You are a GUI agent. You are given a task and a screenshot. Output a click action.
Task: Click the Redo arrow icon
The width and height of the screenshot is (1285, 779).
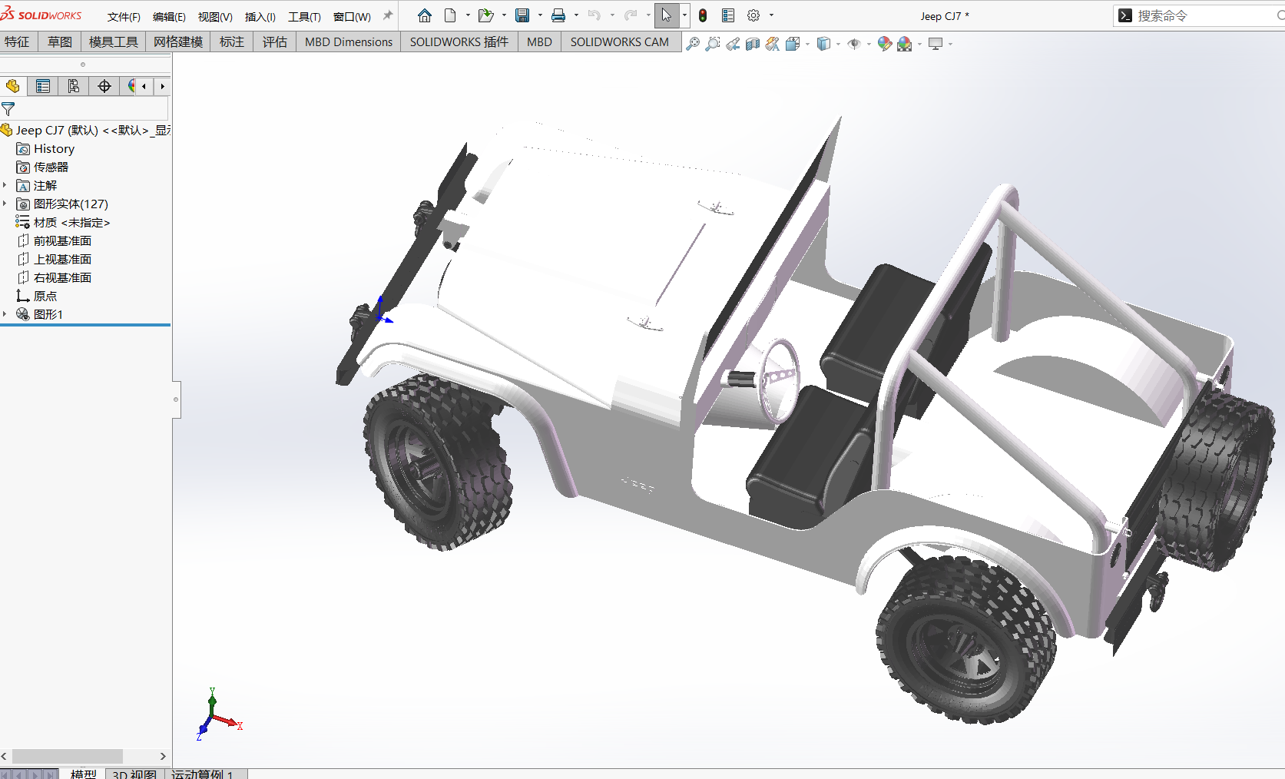[x=631, y=15]
